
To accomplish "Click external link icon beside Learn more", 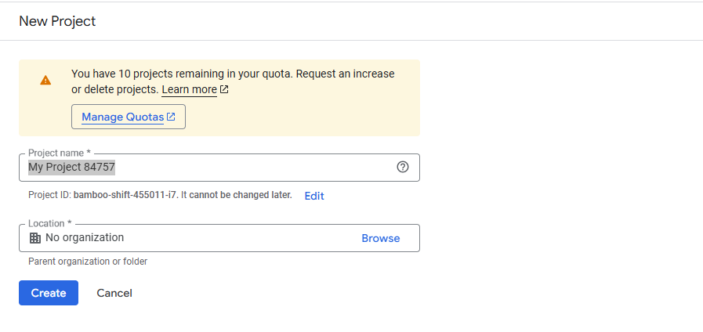I will tap(224, 89).
